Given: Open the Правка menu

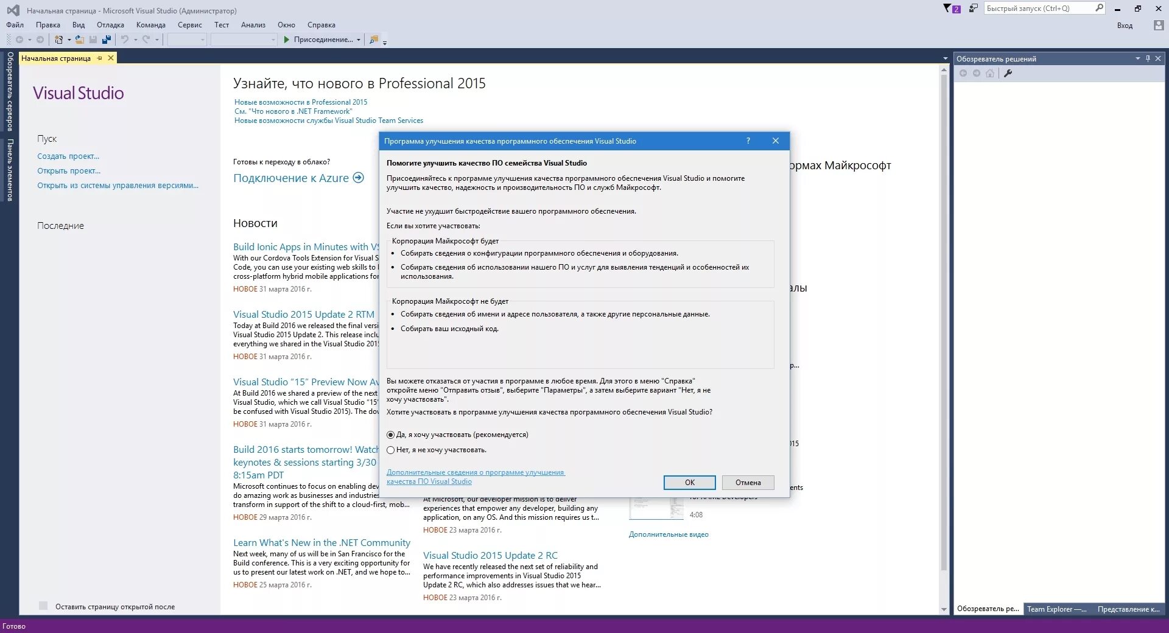Looking at the screenshot, I should pyautogui.click(x=48, y=25).
